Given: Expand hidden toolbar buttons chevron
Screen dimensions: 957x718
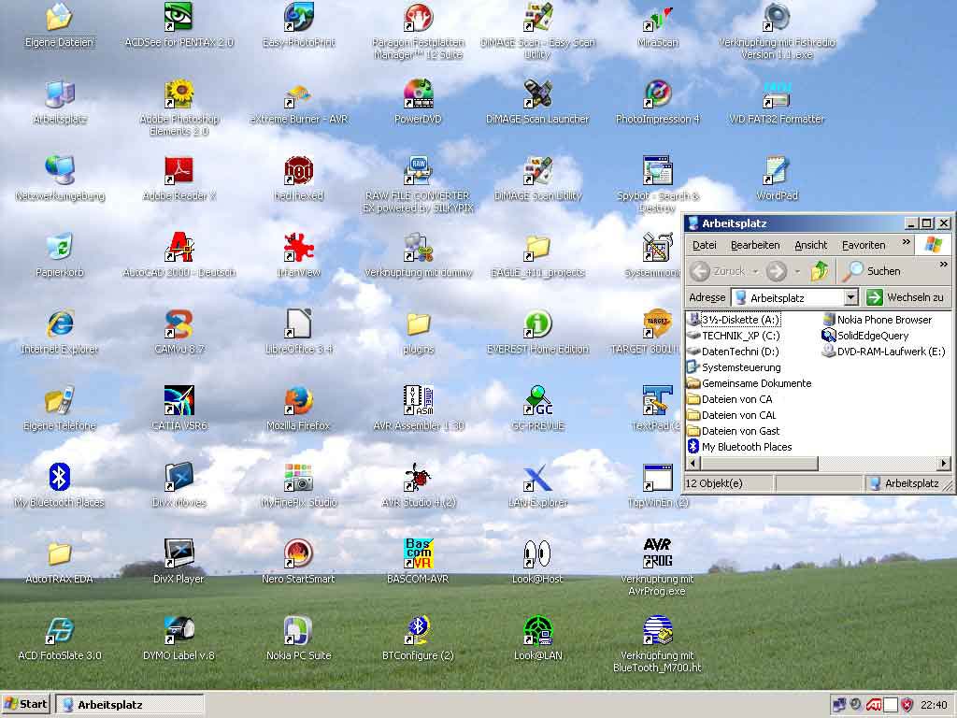Looking at the screenshot, I should pos(944,265).
